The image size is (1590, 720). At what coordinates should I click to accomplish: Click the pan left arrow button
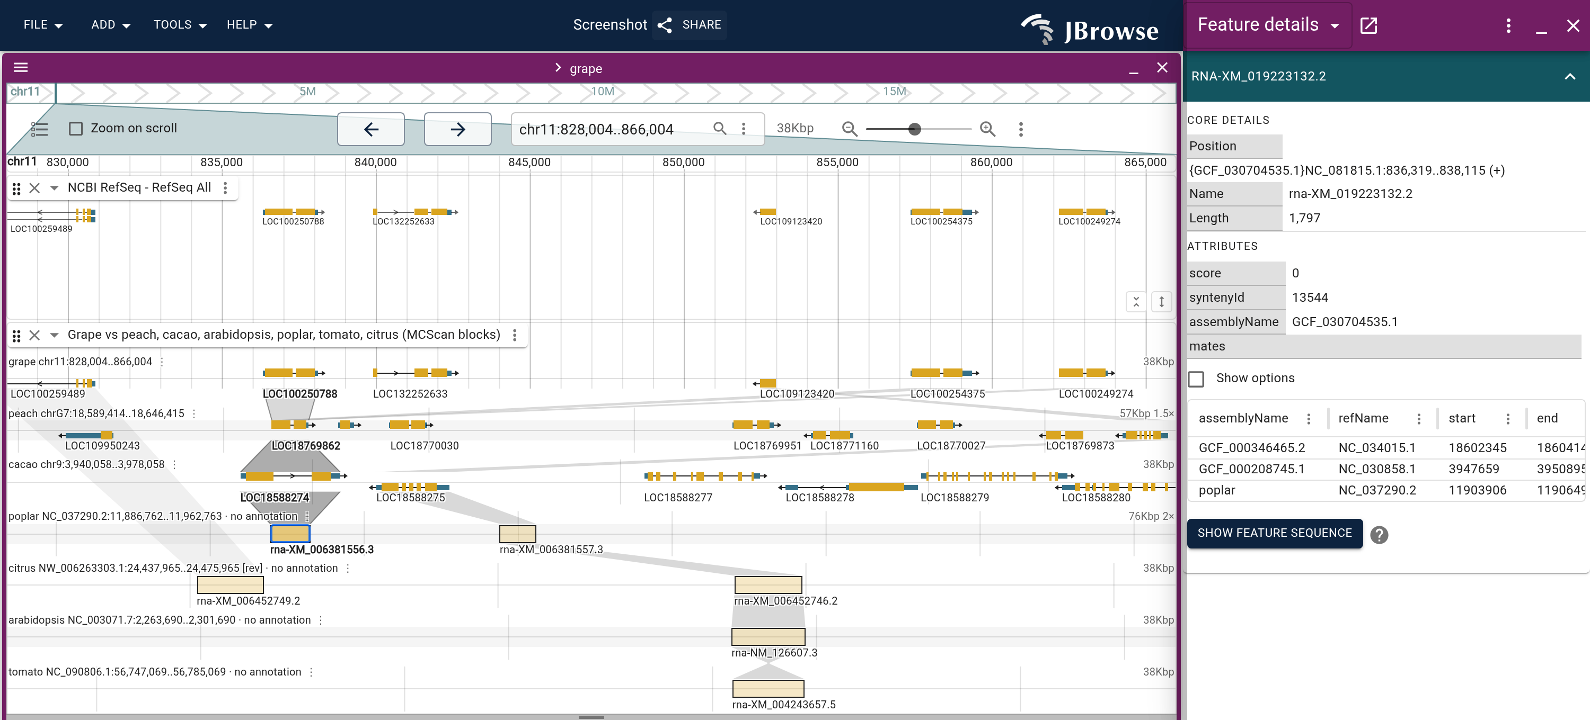(371, 129)
